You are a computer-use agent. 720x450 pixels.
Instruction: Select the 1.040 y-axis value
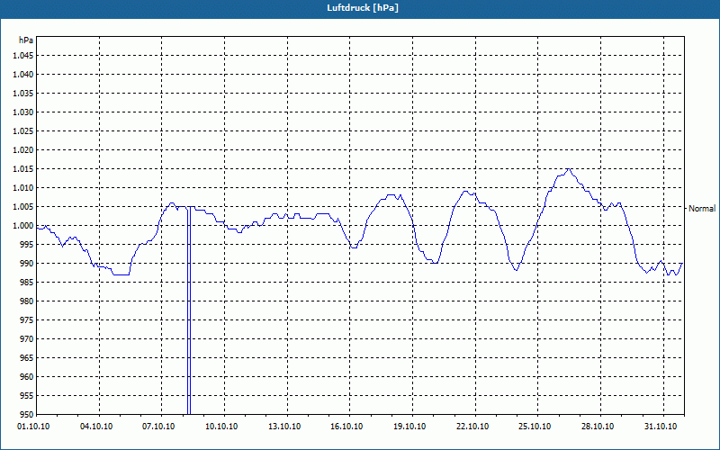[23, 75]
